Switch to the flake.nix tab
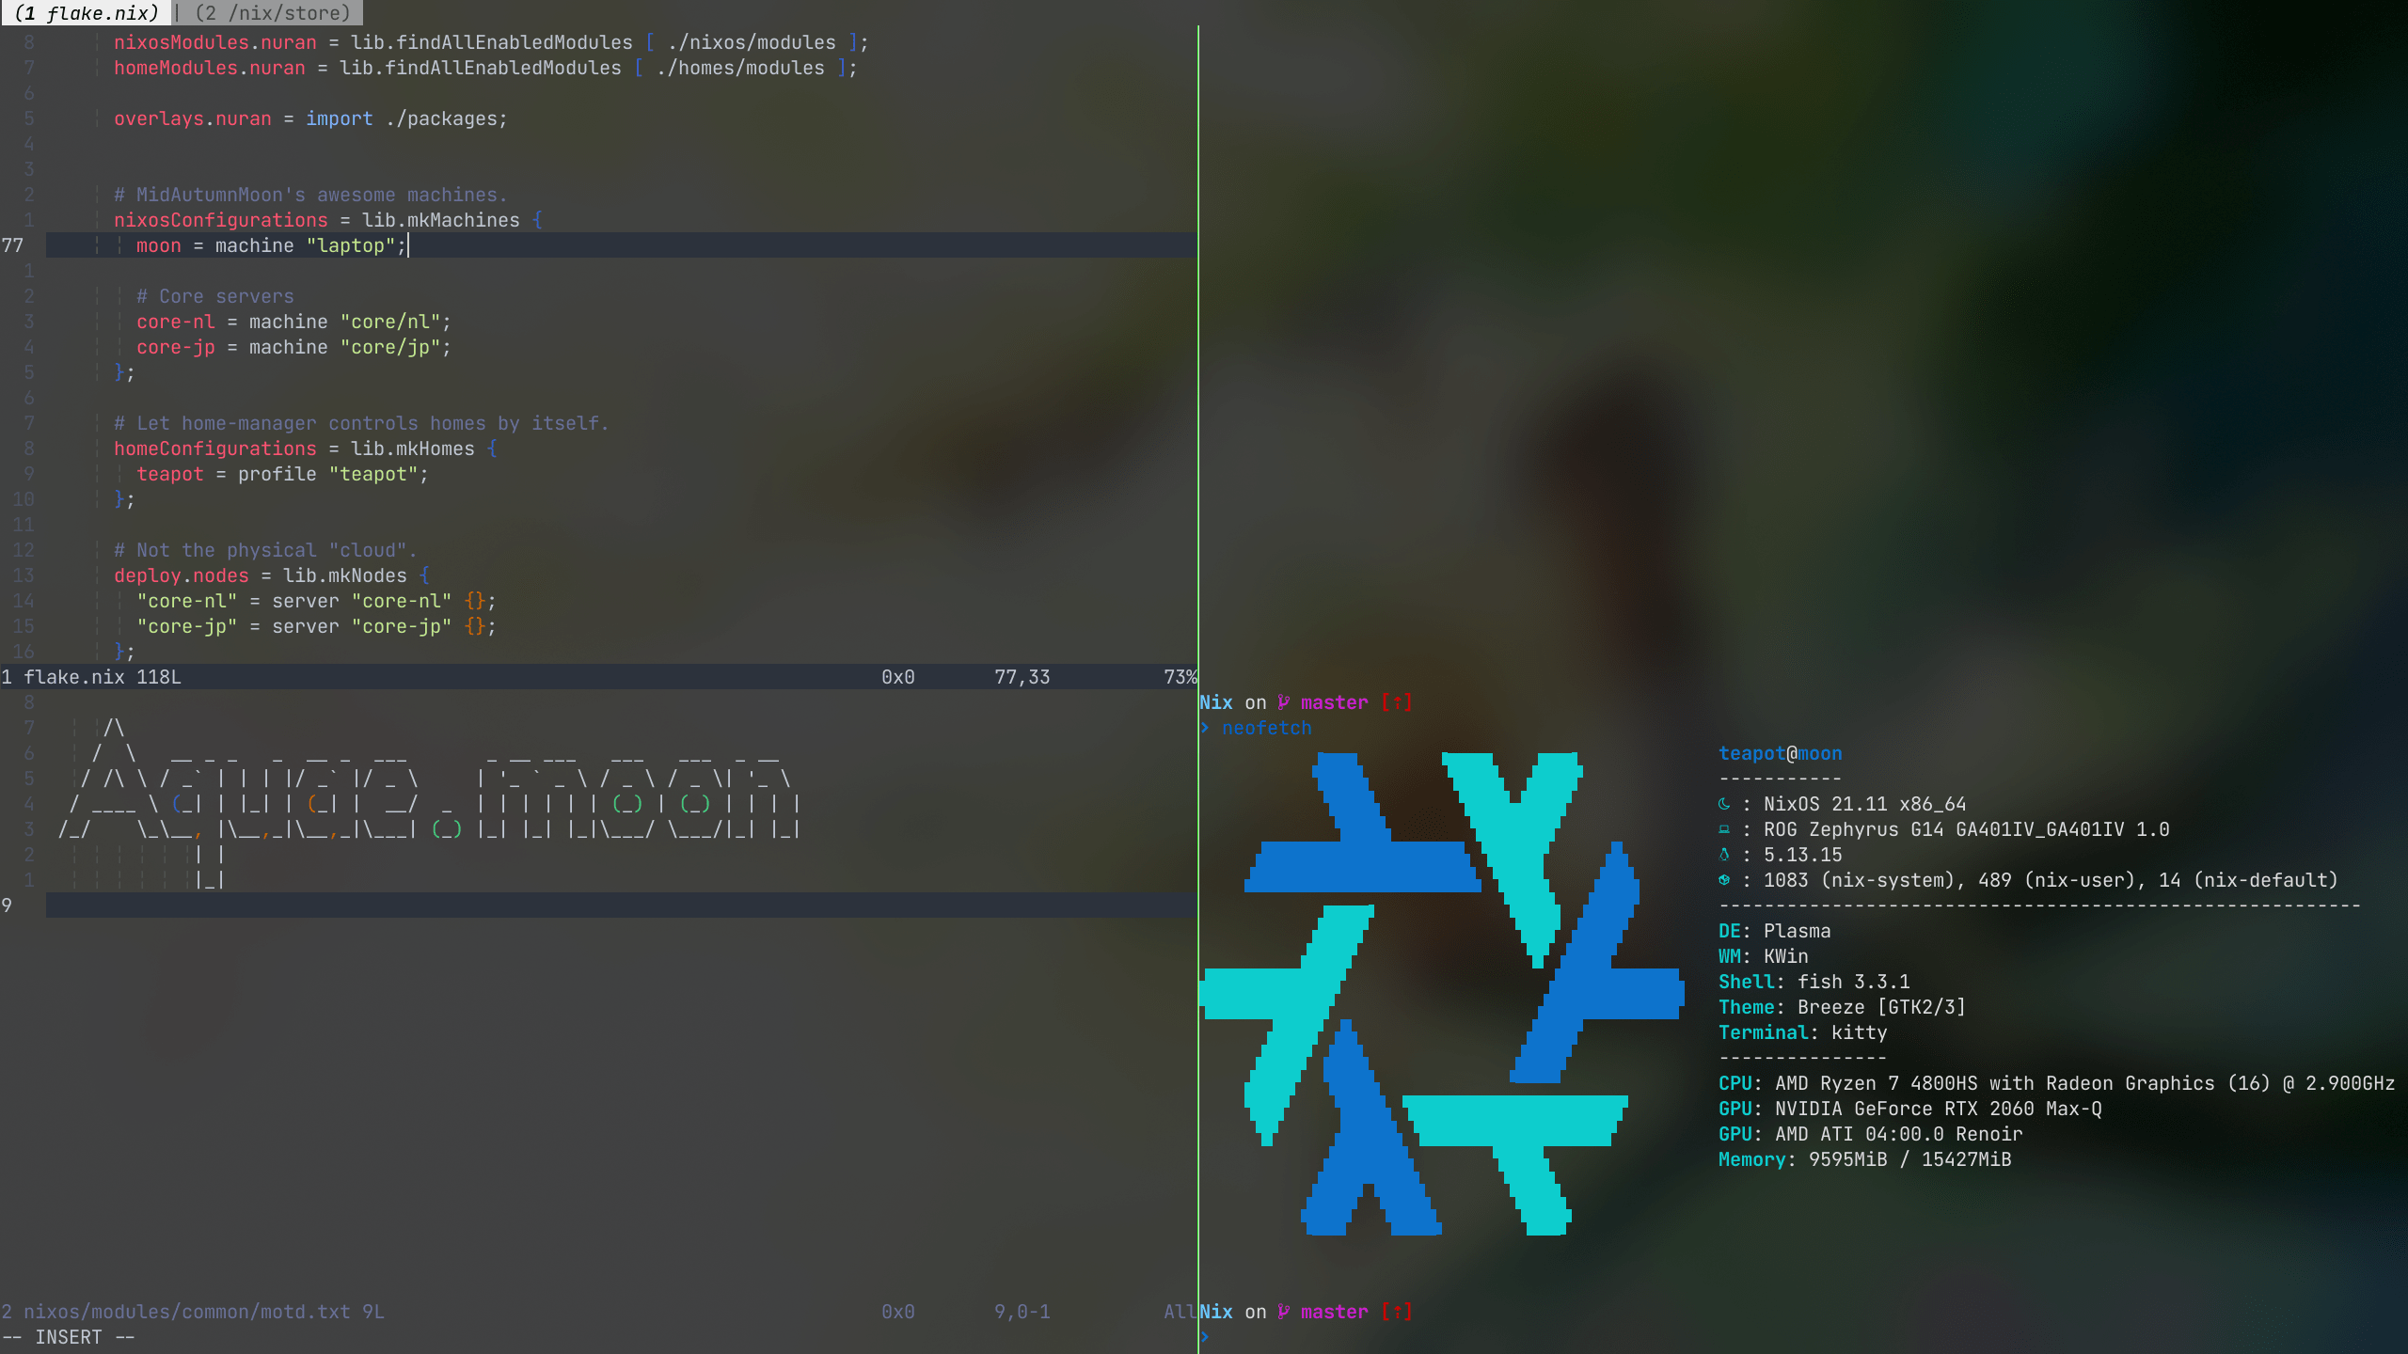This screenshot has height=1354, width=2408. 87,13
